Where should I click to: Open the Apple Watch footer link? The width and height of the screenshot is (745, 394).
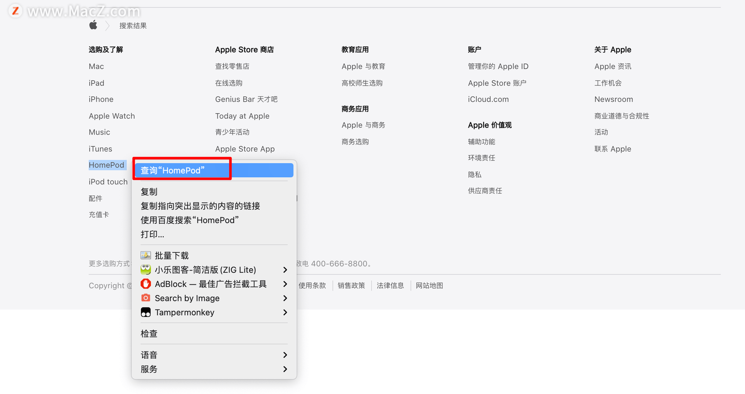(112, 116)
